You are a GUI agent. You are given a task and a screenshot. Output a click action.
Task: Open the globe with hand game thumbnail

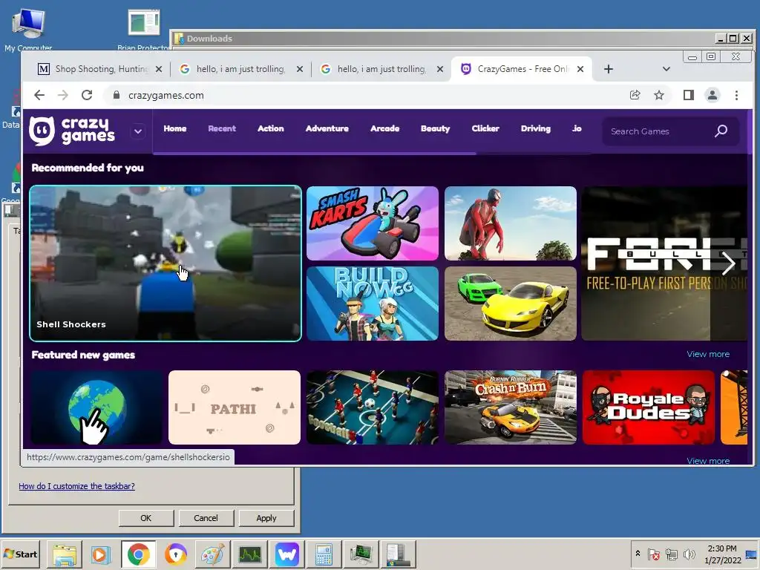point(96,407)
